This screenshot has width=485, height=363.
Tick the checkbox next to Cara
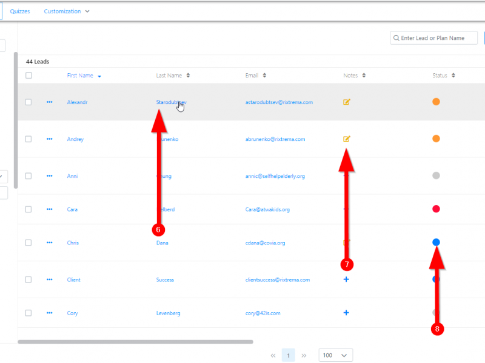(28, 209)
